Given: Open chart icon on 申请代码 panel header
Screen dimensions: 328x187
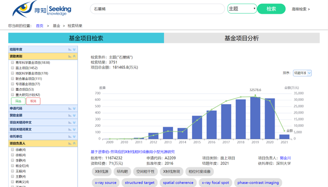Looking at the screenshot, I should [70, 108].
